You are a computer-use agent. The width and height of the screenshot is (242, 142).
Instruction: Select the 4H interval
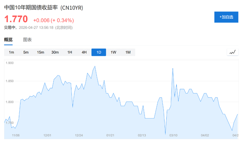pos(84,52)
